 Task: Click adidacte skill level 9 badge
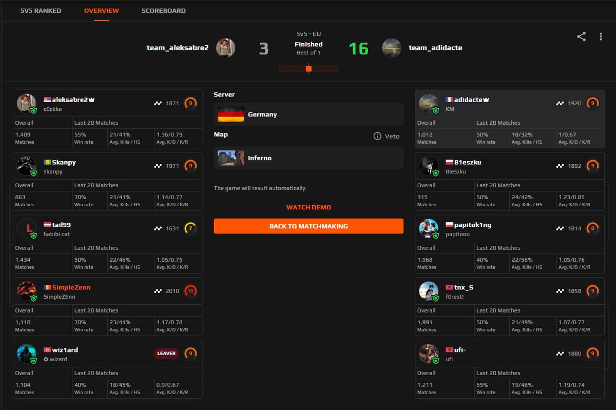(593, 103)
